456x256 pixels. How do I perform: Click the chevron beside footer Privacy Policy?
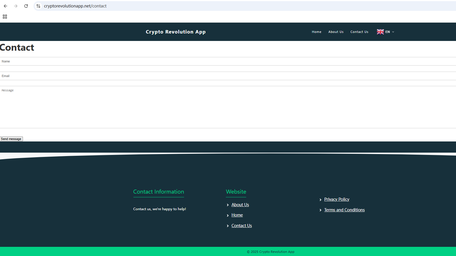320,200
